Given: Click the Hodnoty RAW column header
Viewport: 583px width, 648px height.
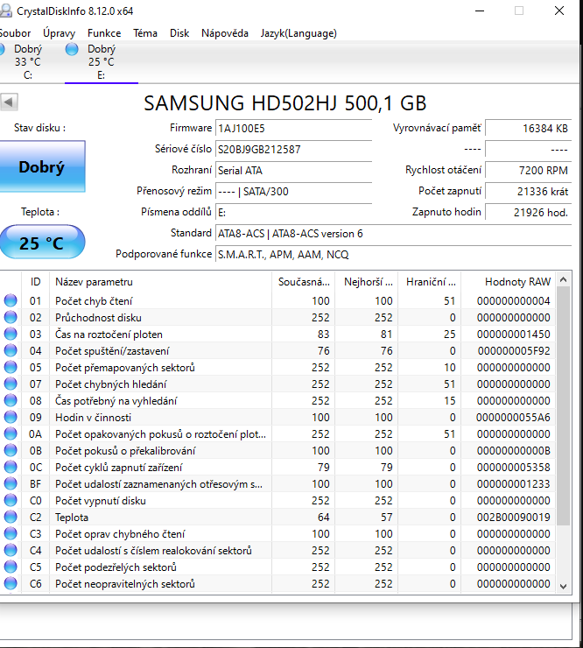Looking at the screenshot, I should pos(517,282).
